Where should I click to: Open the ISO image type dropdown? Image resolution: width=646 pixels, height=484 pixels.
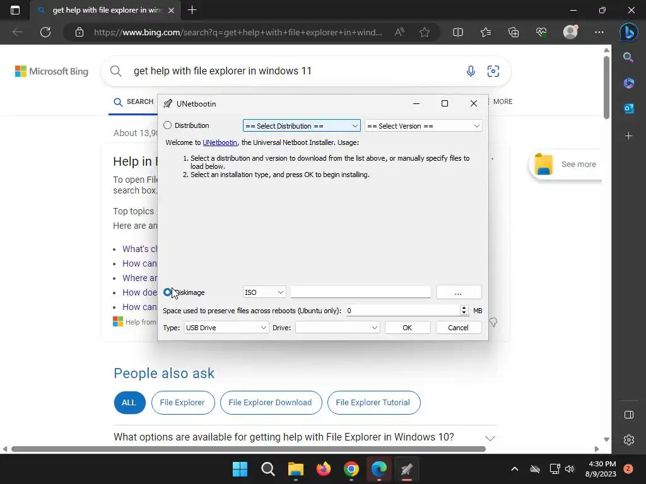click(264, 292)
